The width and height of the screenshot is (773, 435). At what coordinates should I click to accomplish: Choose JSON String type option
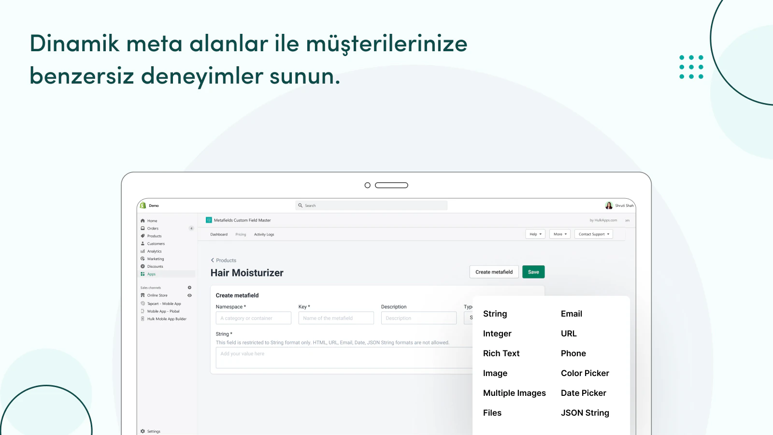(585, 413)
